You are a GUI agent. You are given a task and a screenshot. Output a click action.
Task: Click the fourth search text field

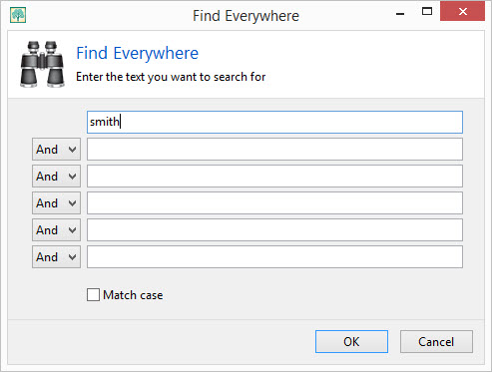point(274,203)
